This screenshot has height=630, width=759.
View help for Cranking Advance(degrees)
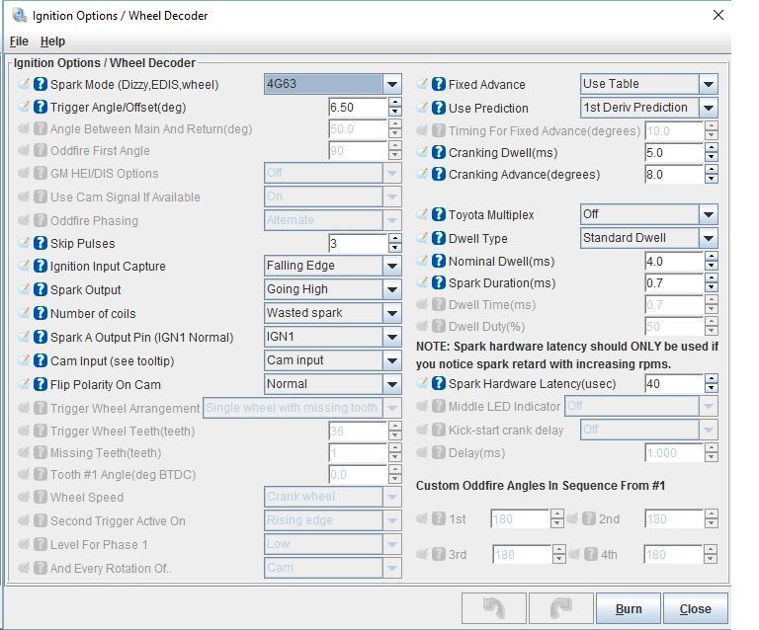click(439, 174)
